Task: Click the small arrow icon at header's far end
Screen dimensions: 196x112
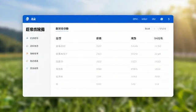Action: click(x=169, y=19)
